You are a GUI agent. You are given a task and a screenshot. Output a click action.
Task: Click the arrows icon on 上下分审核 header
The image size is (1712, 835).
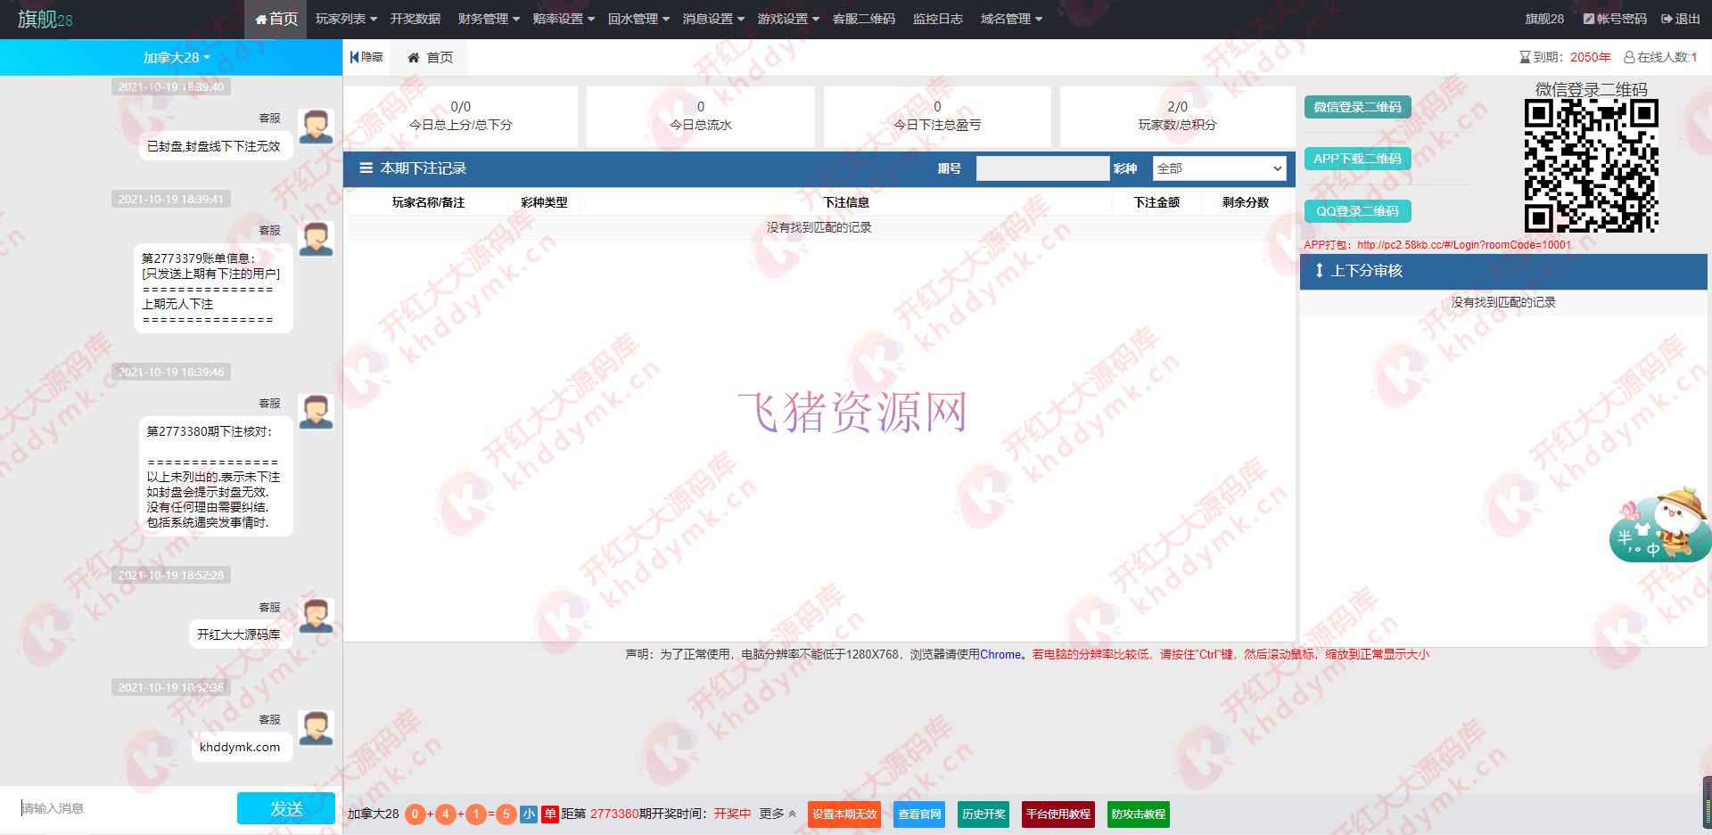tap(1321, 272)
